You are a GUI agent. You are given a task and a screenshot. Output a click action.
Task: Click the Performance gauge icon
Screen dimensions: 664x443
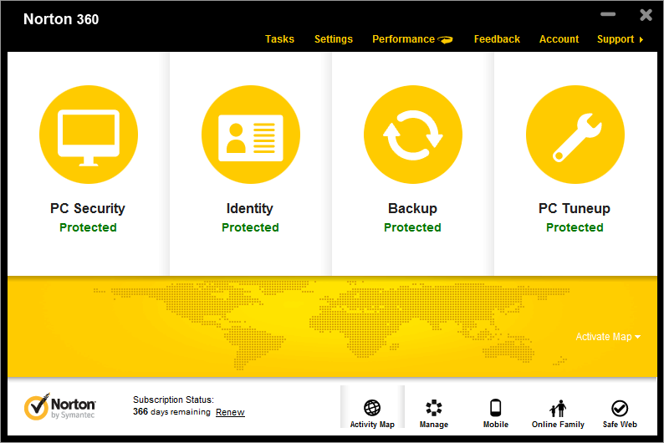445,40
